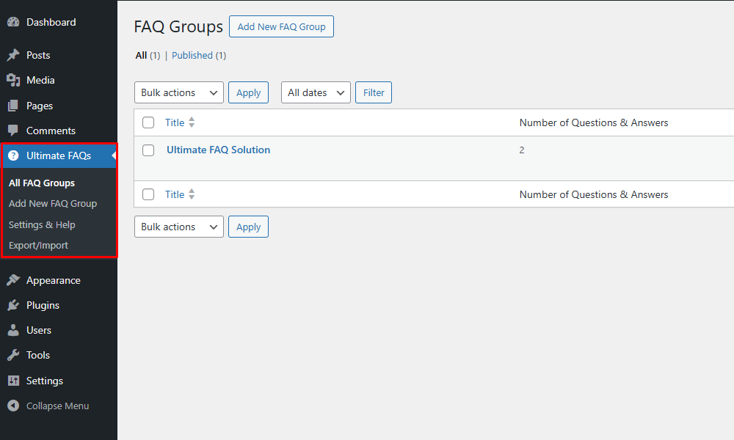Click the Plugins plug icon
This screenshot has width=734, height=440.
pyautogui.click(x=13, y=305)
